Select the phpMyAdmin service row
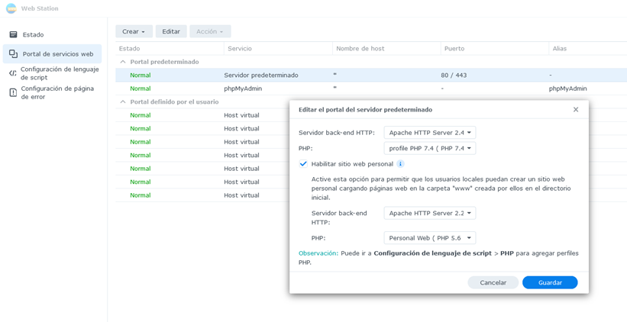627x322 pixels. [243, 89]
